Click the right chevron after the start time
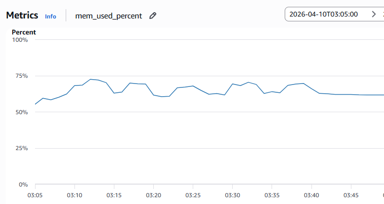 [374, 14]
